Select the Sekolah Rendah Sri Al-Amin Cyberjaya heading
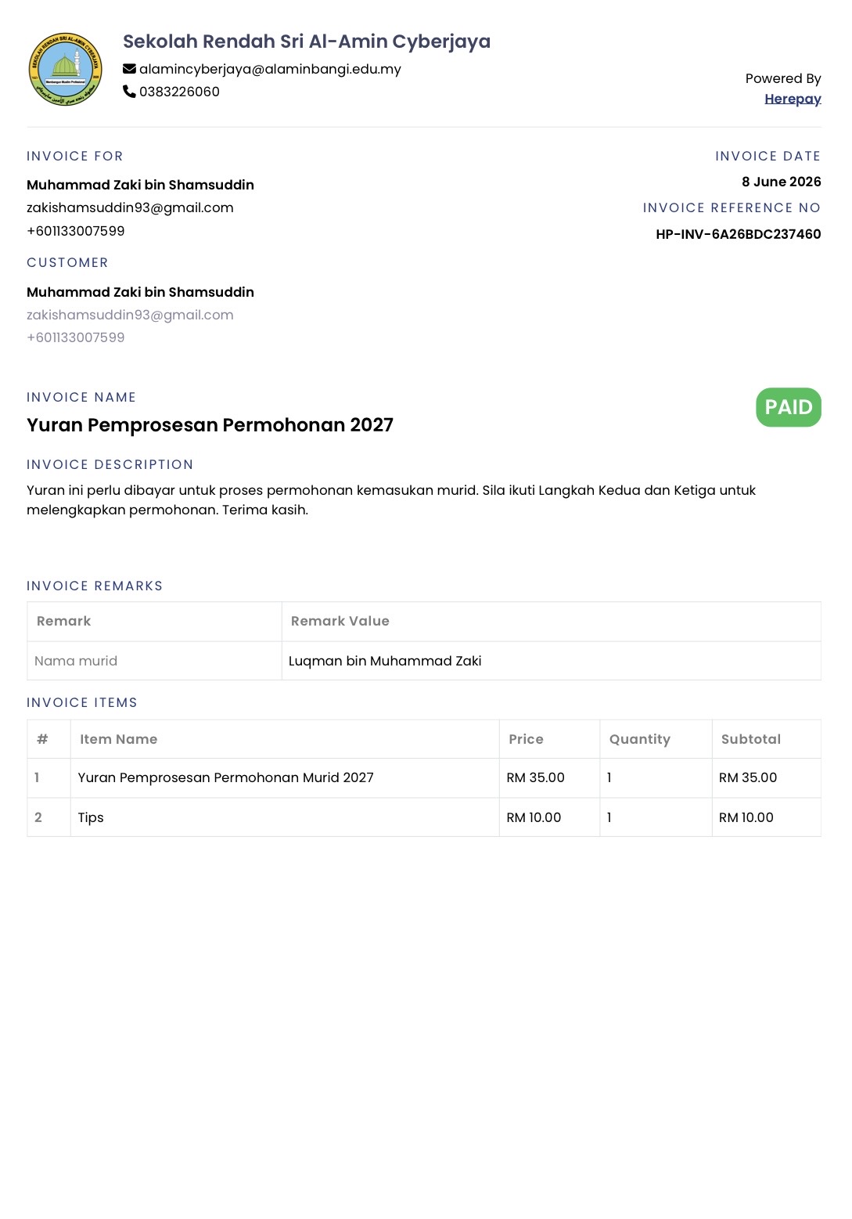 tap(307, 41)
